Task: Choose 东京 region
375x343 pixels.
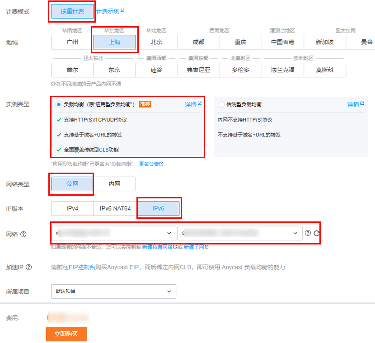Action: pyautogui.click(x=115, y=70)
